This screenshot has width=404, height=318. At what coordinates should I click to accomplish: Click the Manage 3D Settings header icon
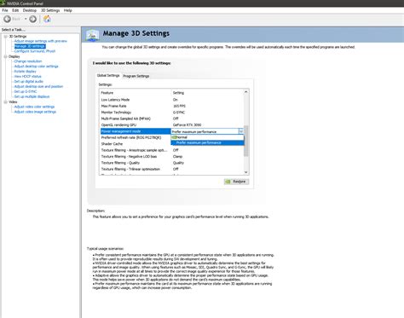[92, 35]
